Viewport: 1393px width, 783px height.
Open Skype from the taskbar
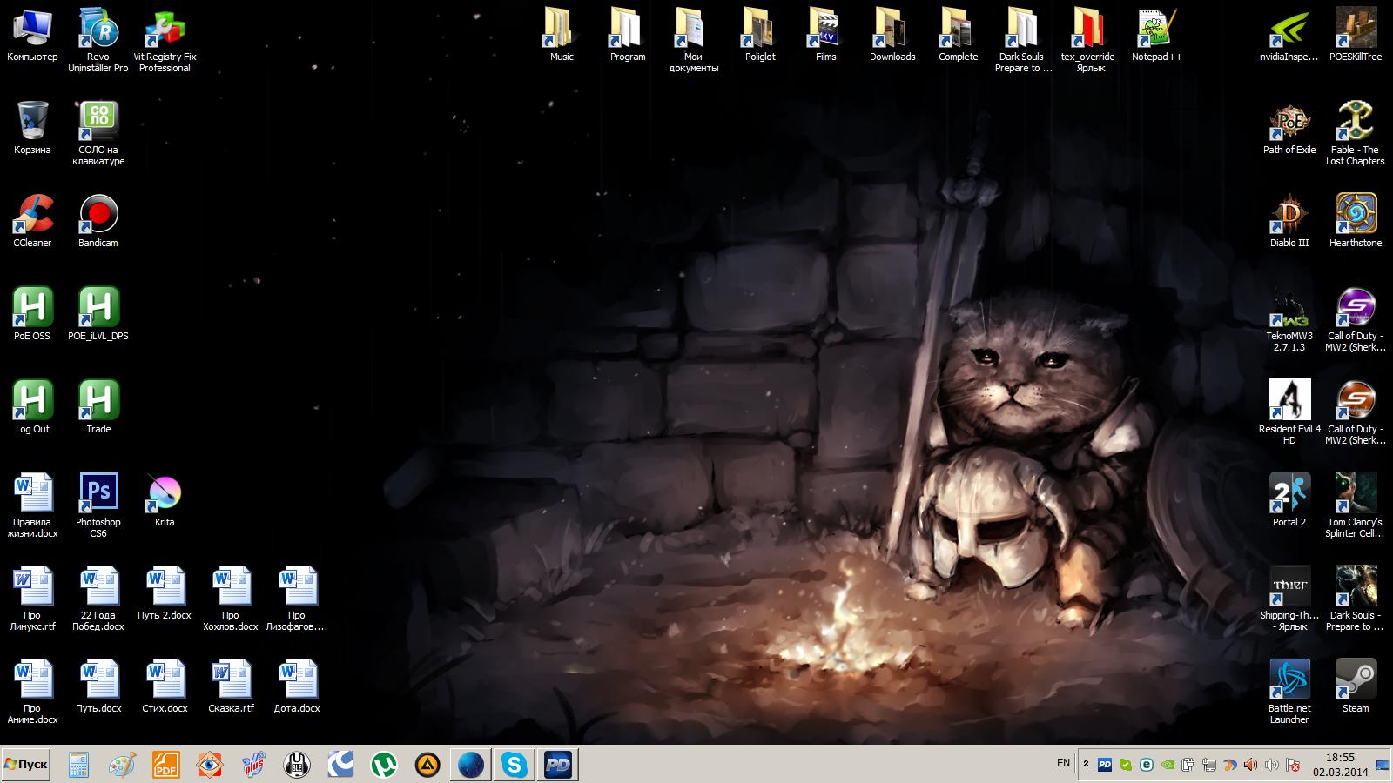click(515, 765)
